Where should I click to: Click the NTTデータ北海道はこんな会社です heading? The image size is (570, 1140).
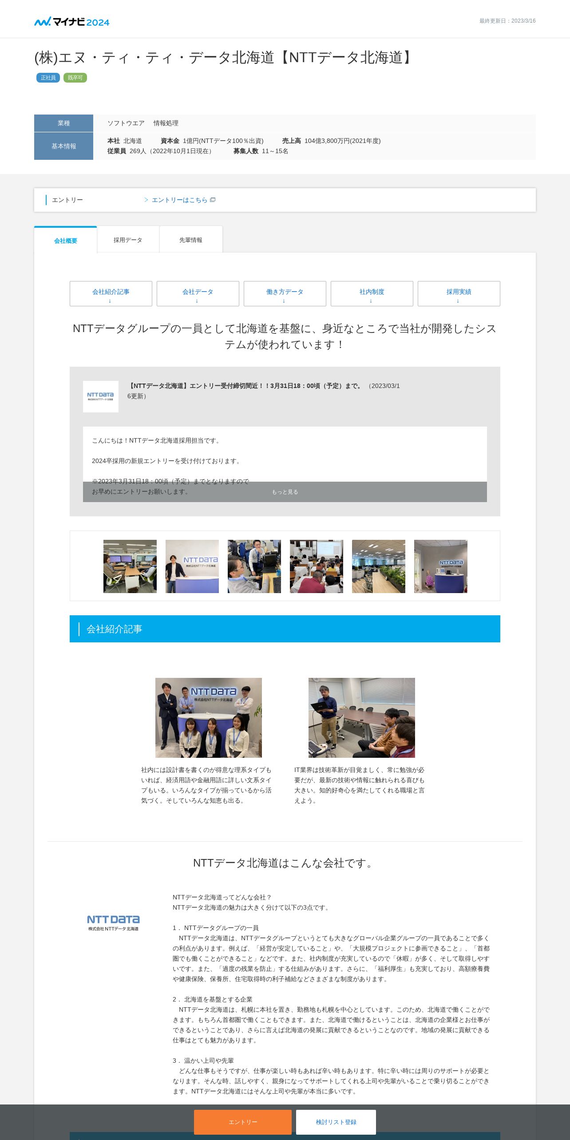[x=285, y=863]
